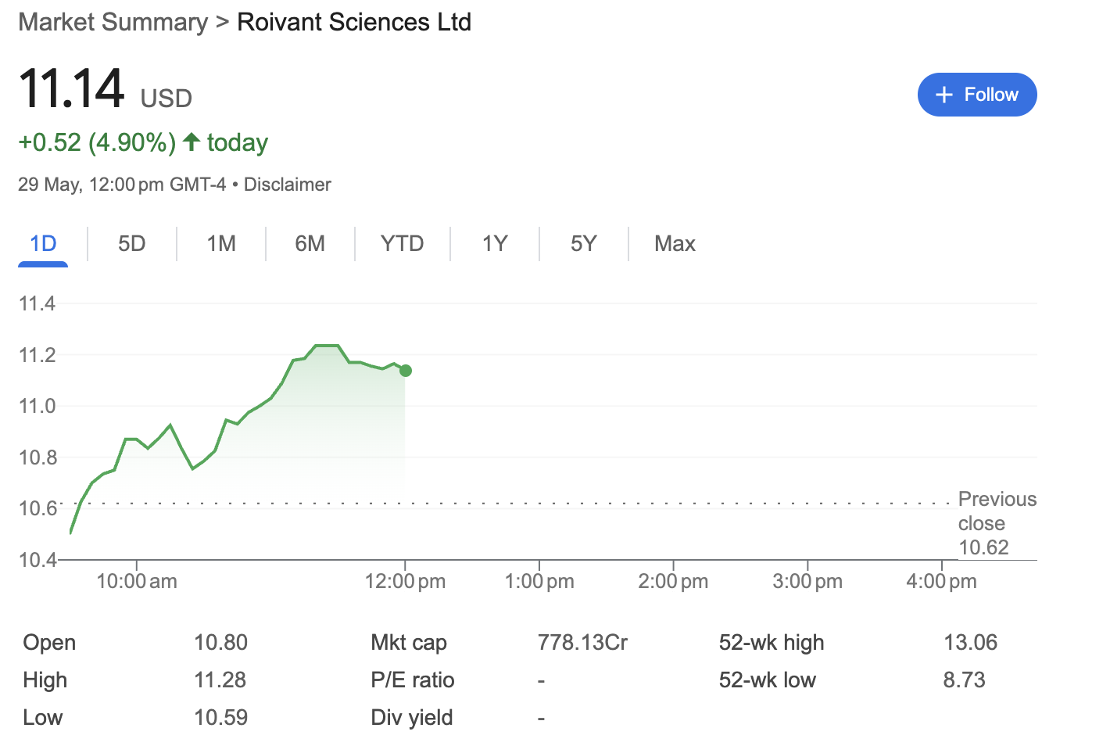The width and height of the screenshot is (1110, 746).
Task: Select the 1D time range tab
Action: 43,244
